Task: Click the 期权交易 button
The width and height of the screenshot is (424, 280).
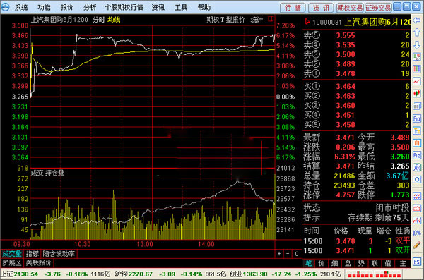Action: tap(349, 8)
